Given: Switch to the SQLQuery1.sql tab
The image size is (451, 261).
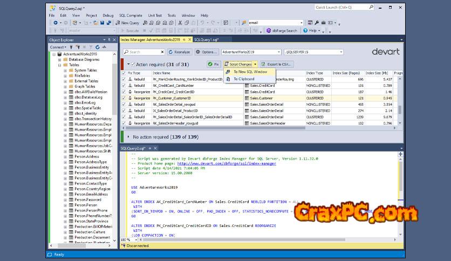Looking at the screenshot, I should (x=205, y=39).
